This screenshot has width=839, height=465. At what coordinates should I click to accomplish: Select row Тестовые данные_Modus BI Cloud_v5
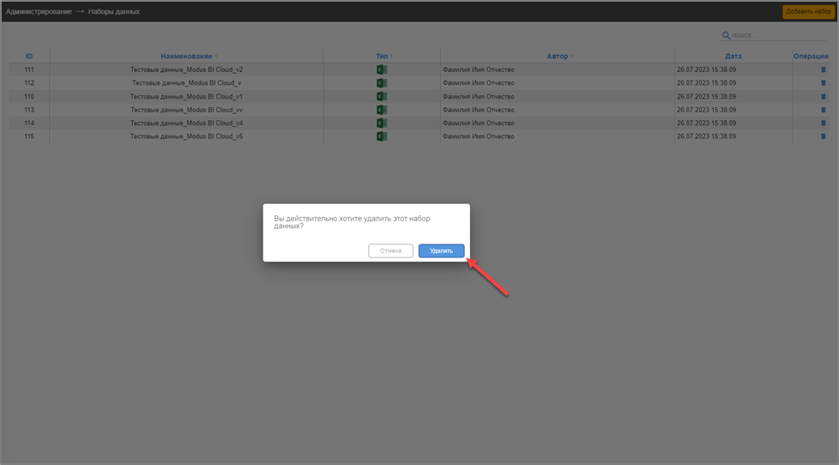point(186,136)
